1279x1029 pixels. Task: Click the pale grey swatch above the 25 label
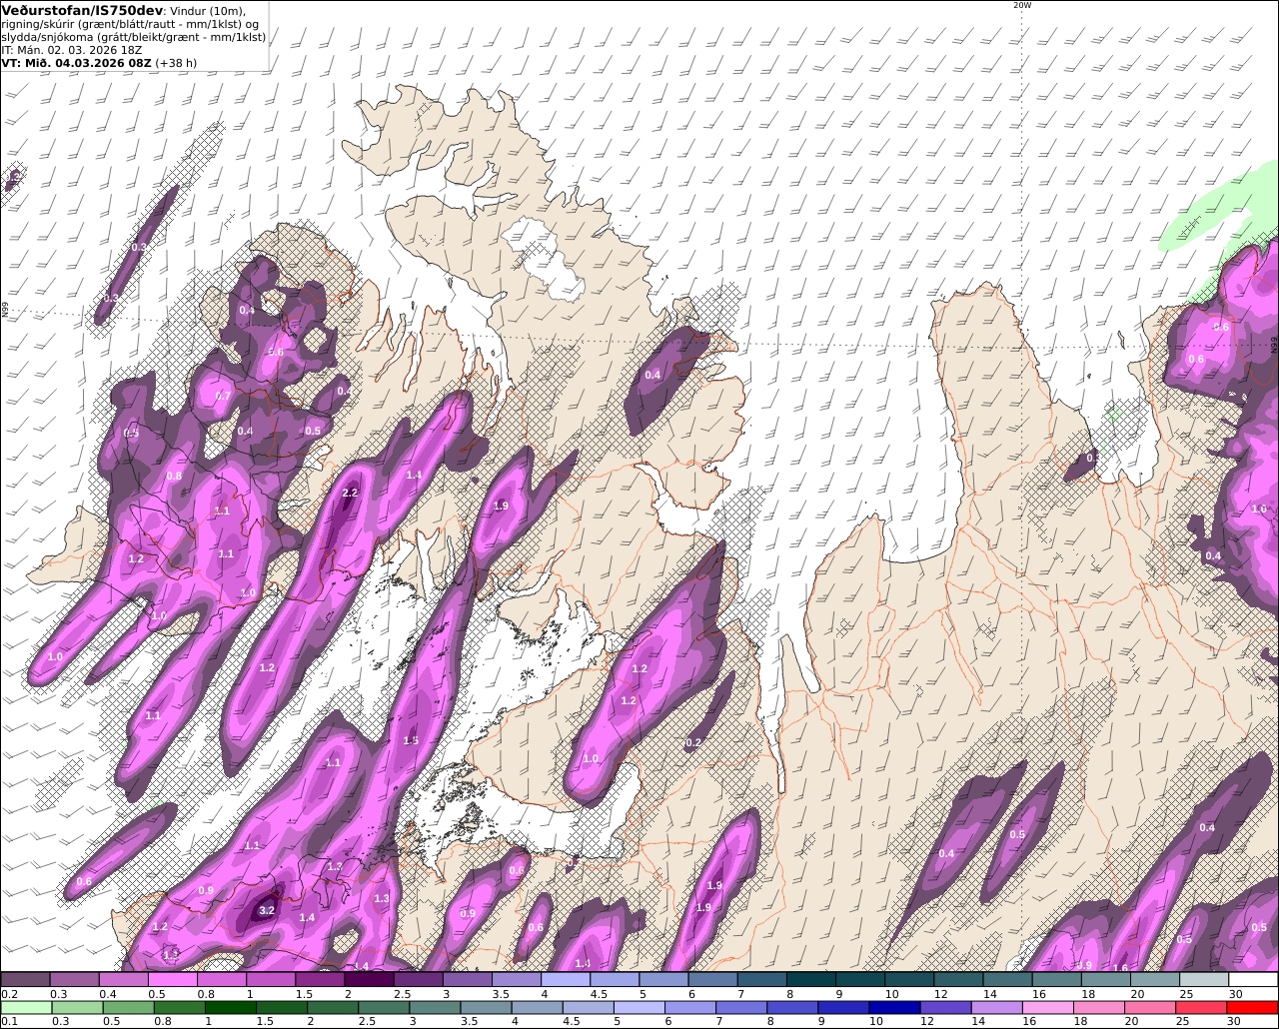1204,979
